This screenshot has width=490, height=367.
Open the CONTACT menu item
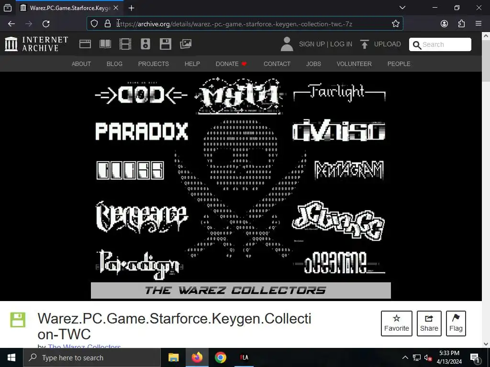pyautogui.click(x=277, y=64)
